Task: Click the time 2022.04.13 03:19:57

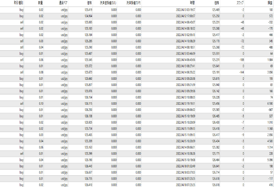Action: 186,10
